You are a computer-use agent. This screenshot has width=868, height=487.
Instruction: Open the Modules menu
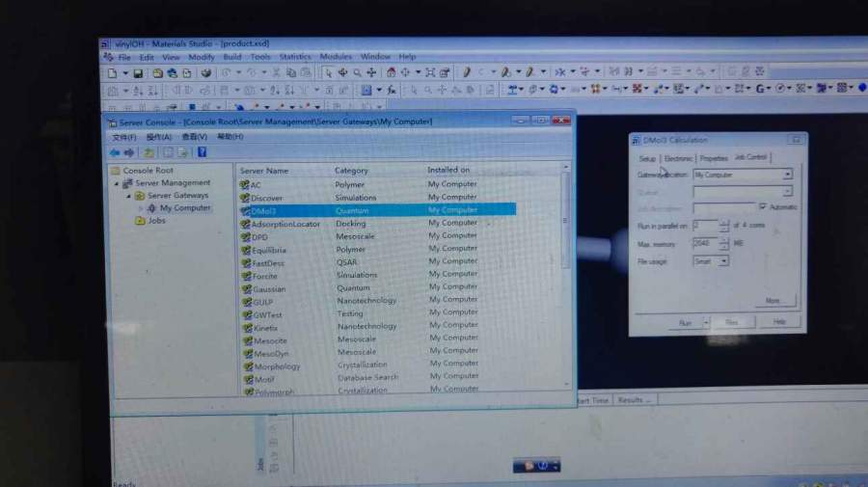336,57
